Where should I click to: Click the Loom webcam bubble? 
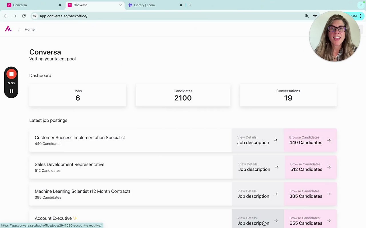(335, 36)
